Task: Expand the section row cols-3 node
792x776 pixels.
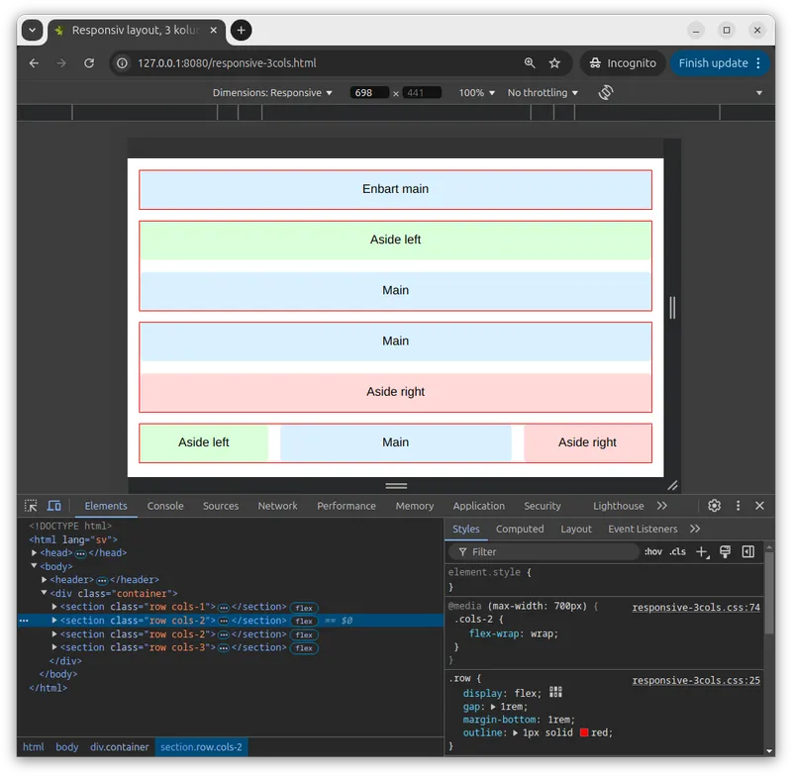Action: (55, 647)
